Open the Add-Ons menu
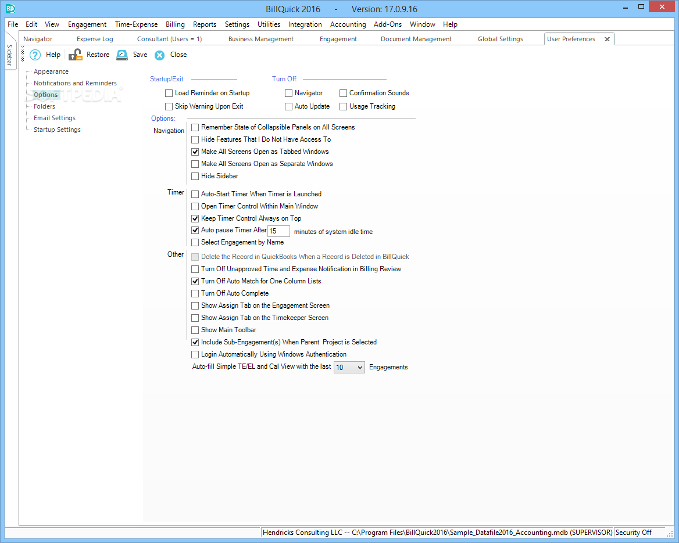The image size is (679, 543). [x=388, y=24]
